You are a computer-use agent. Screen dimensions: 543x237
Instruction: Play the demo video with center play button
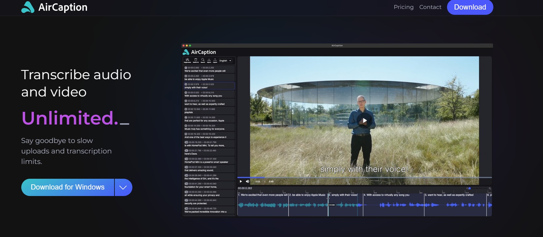click(x=364, y=121)
